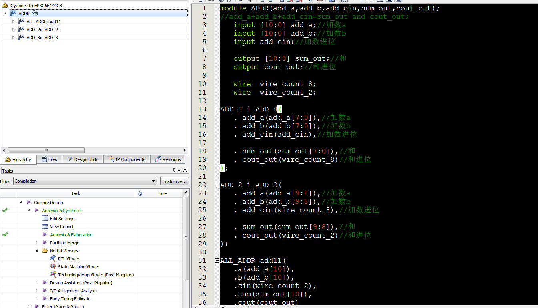Expand the ALL_ADDR:add11 hierarchy node
This screenshot has height=308, width=538.
point(13,21)
